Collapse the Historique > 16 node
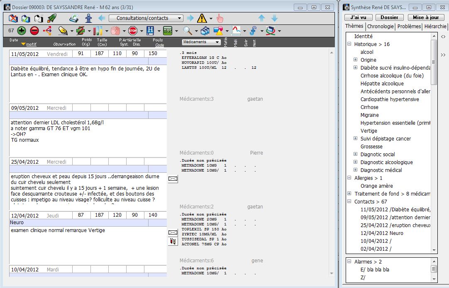This screenshot has height=288, width=449. 349,44
